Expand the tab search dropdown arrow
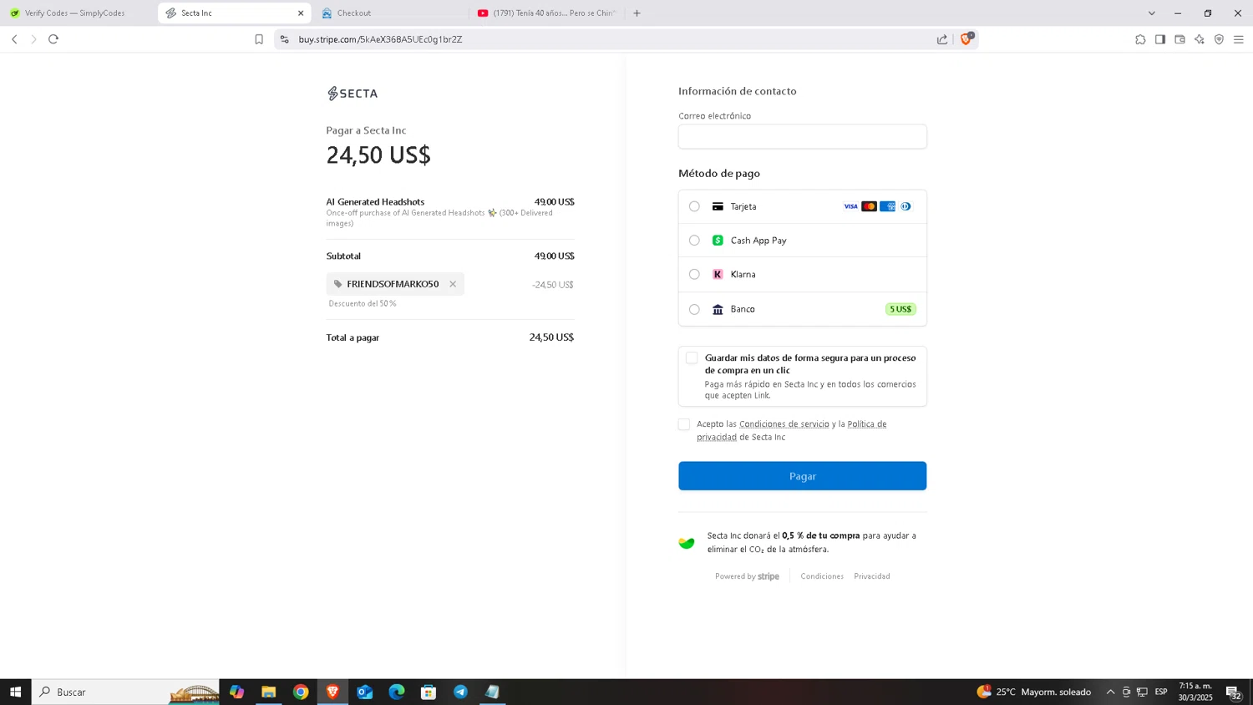 1151,13
